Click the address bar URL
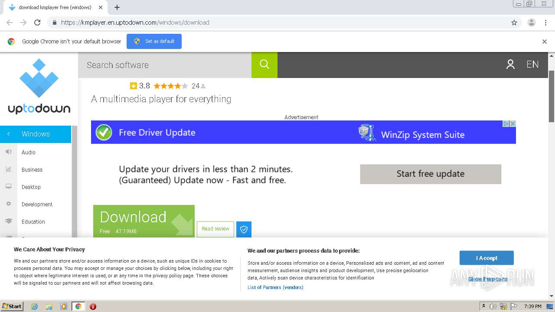The image size is (555, 312). (135, 23)
